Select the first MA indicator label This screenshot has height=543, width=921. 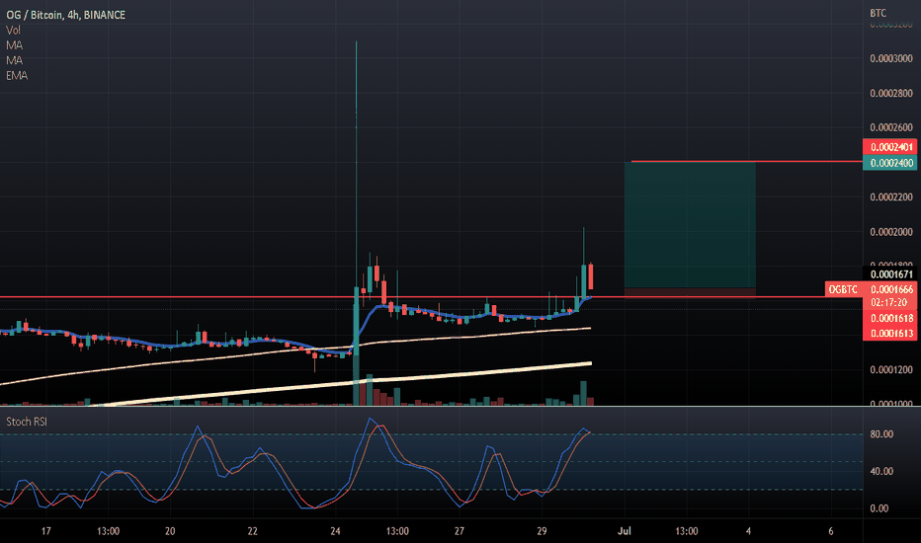pos(14,45)
